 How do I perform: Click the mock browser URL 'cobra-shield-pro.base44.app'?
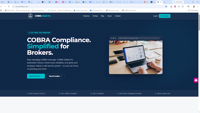pos(128,38)
